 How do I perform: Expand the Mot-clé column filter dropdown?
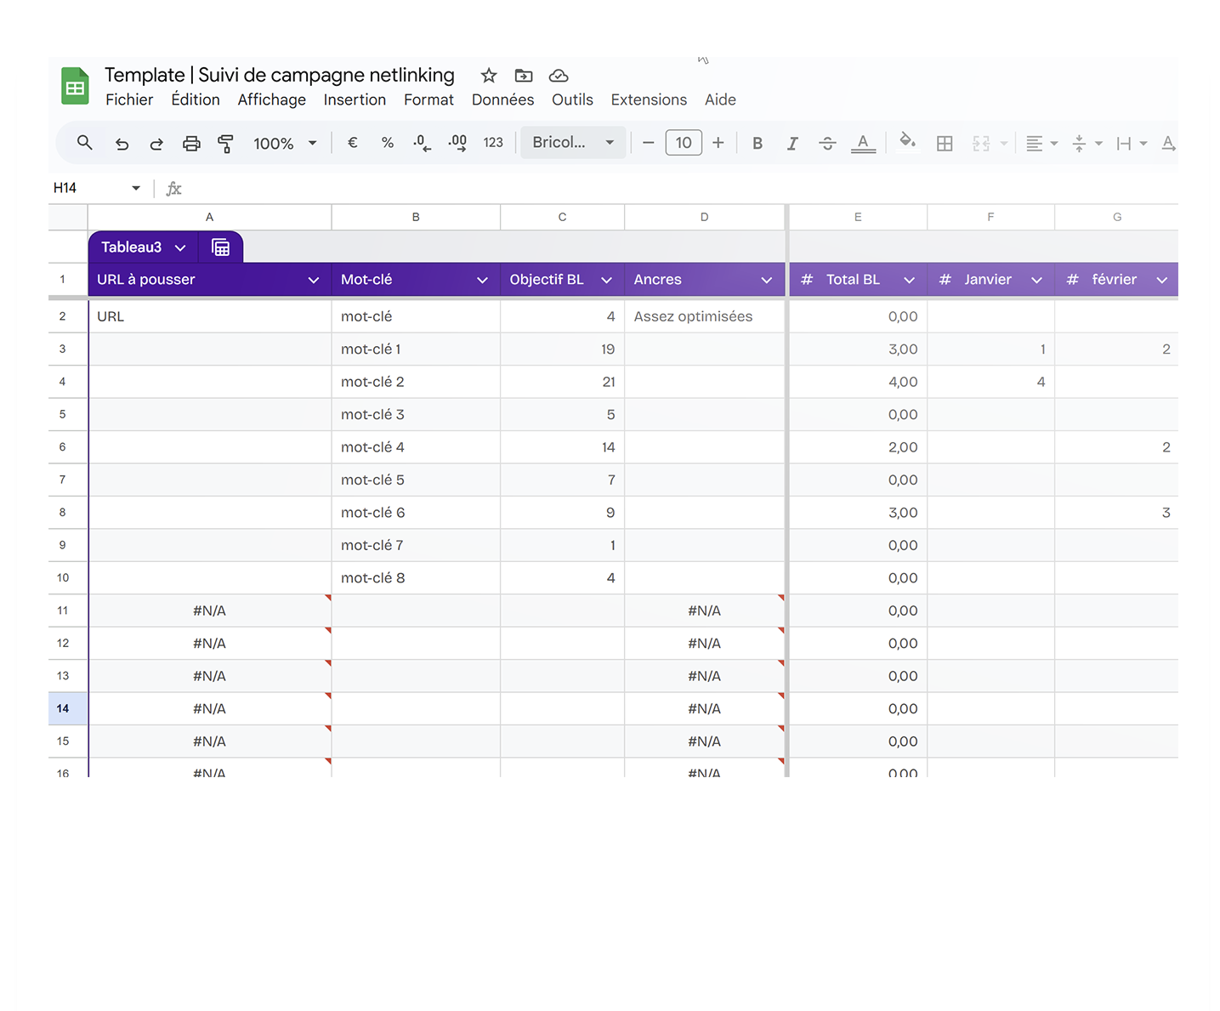[x=482, y=280]
